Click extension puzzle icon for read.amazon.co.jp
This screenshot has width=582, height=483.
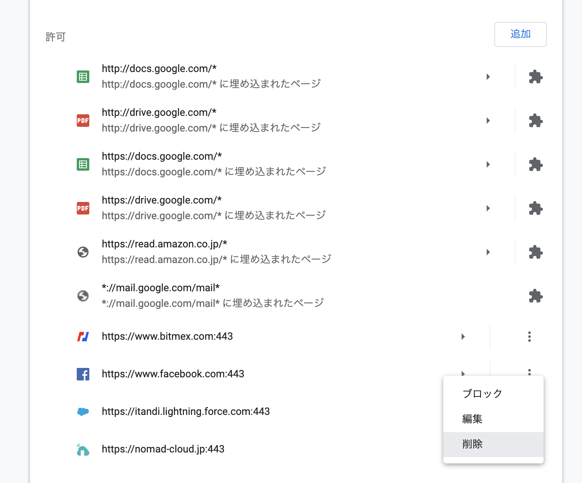pos(535,252)
